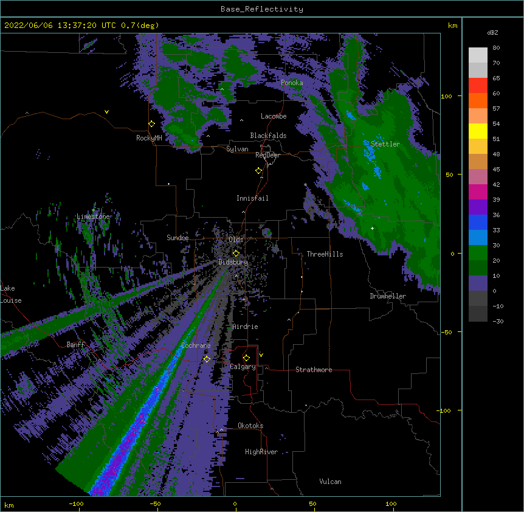Select the magenta 39-42 dBZ legend color

478,192
